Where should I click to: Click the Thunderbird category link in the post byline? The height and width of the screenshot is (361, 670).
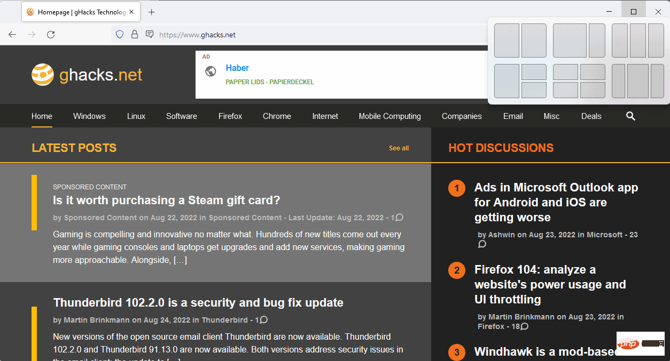(224, 320)
